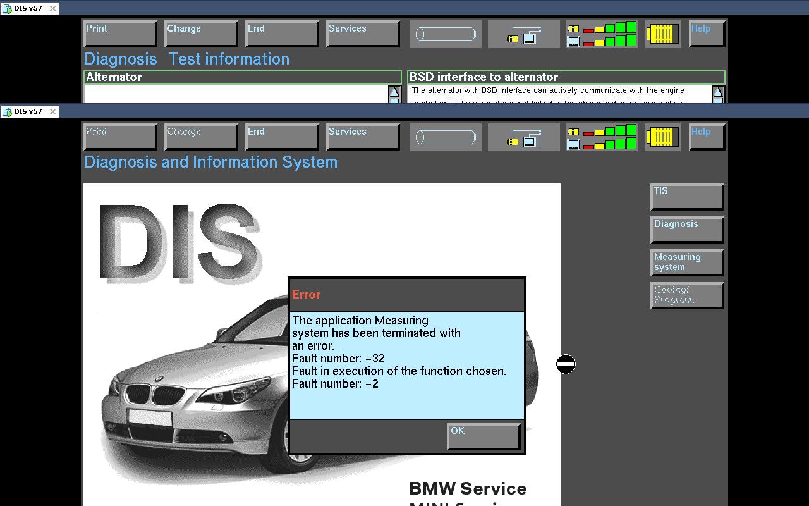Click signal status bars icon in lower toolbar
Viewport: 809px width, 506px height.
pos(602,137)
